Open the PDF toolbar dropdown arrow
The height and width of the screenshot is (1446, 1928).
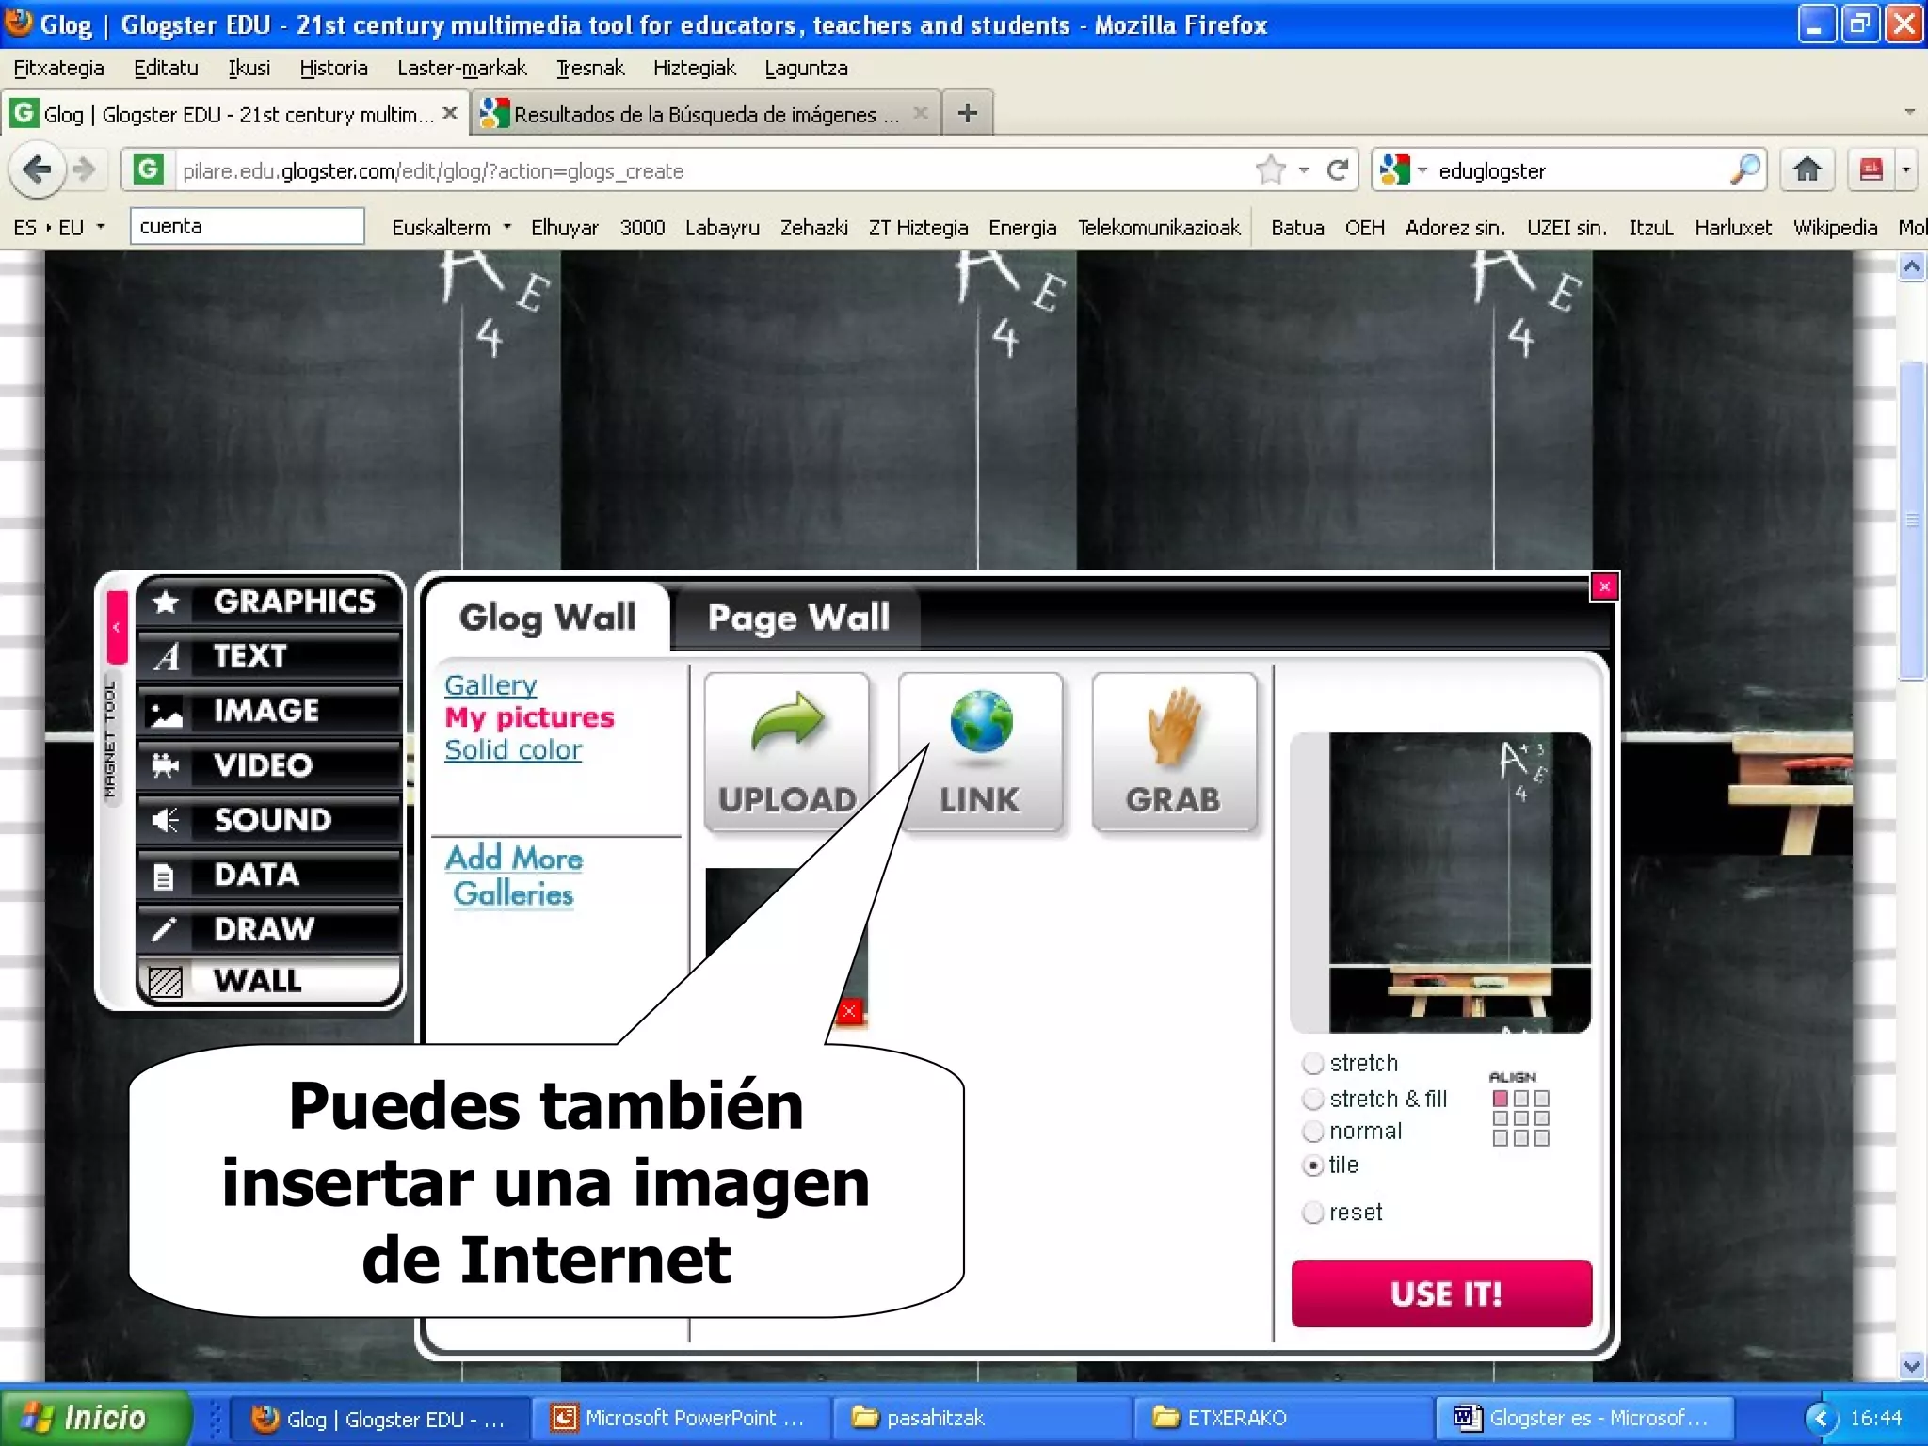[x=1906, y=170]
